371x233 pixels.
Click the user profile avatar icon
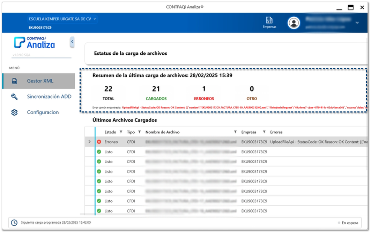click(294, 23)
